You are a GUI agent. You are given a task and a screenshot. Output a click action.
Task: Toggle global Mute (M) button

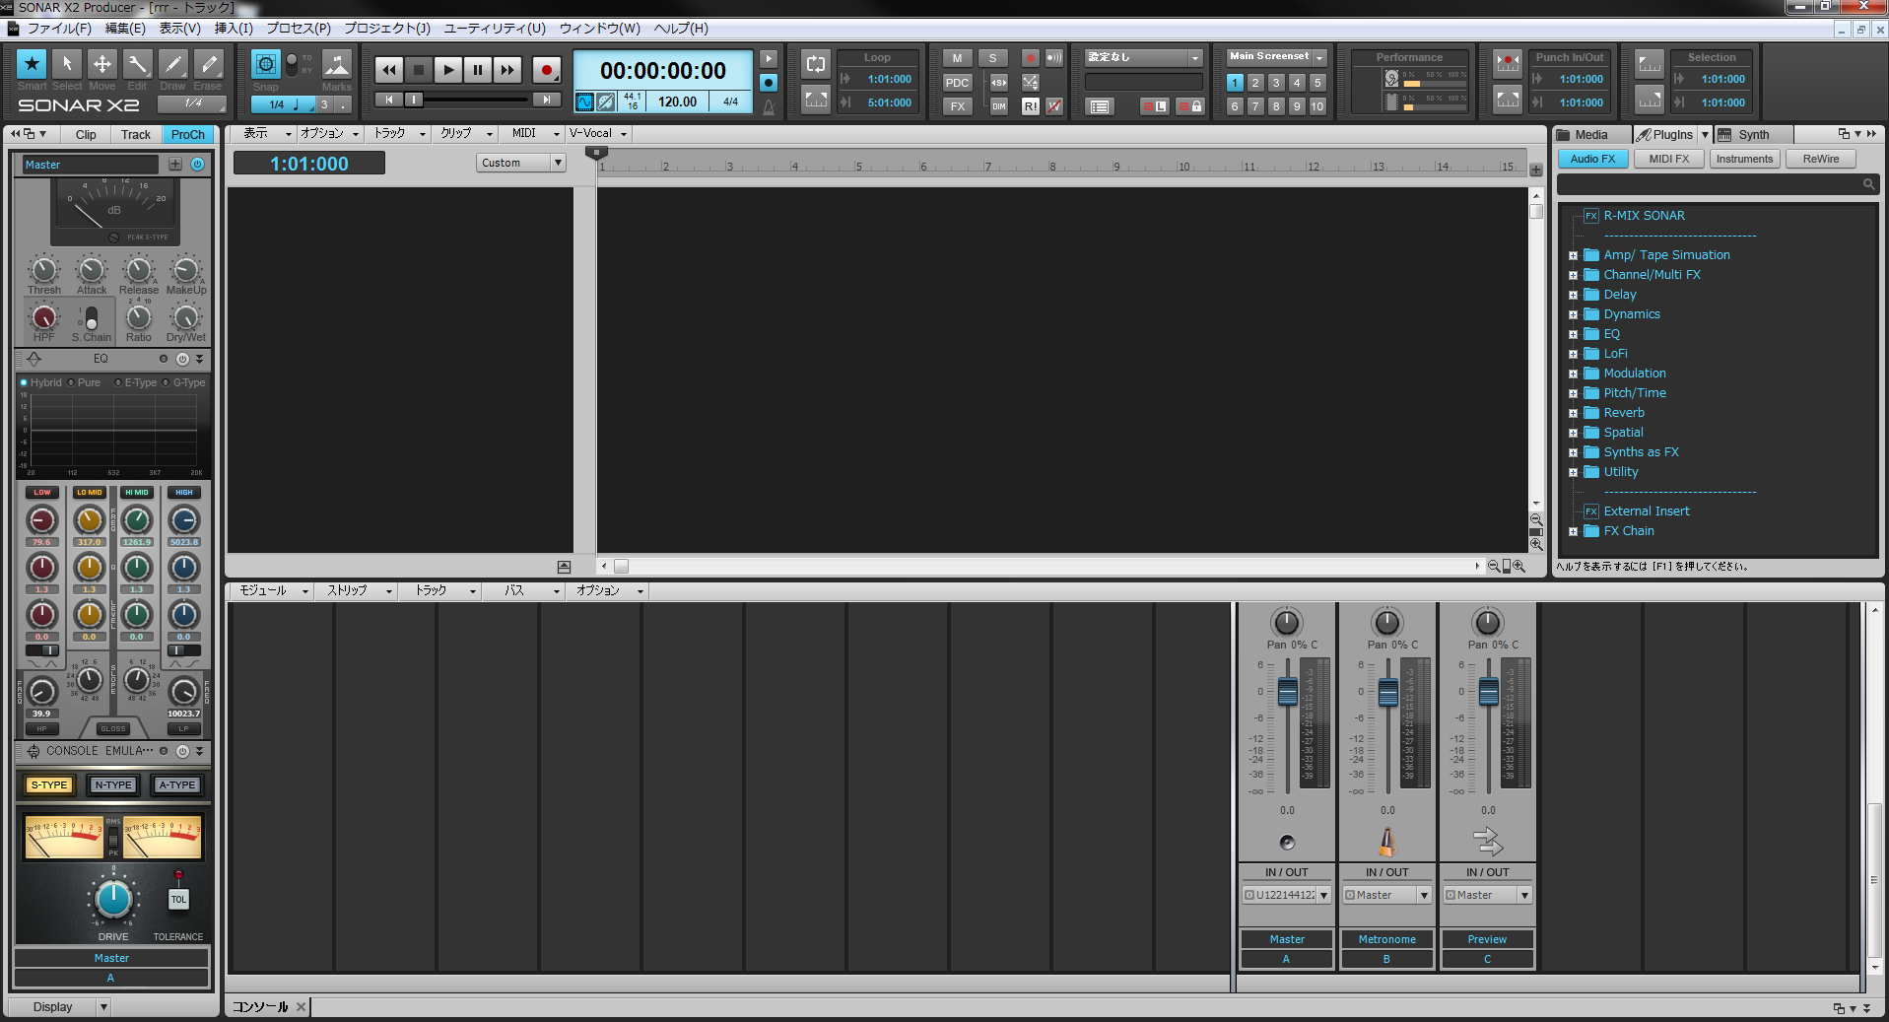tap(958, 58)
